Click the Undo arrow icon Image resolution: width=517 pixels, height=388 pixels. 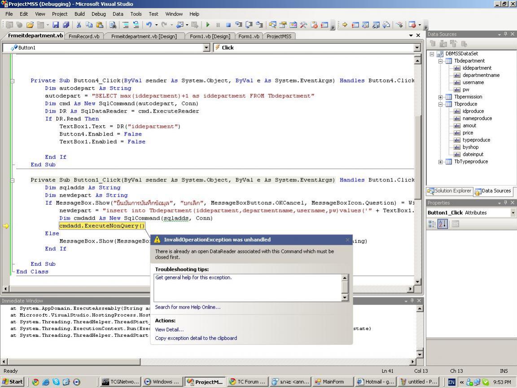click(x=149, y=25)
